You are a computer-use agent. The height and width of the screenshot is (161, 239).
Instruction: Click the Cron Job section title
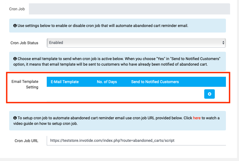(x=17, y=9)
